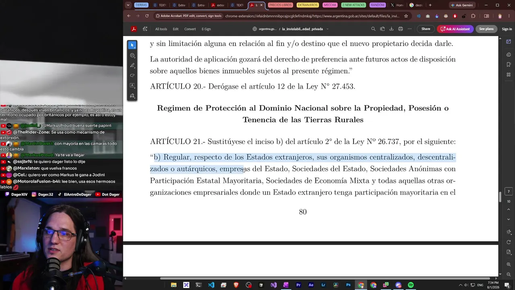Image resolution: width=515 pixels, height=290 pixels.
Task: Click the horizontal scrollbar at the bottom
Action: point(325,278)
